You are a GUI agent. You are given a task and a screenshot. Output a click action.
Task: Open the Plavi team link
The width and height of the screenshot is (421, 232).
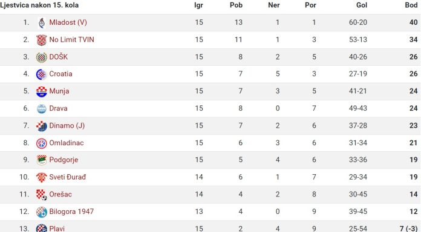[x=57, y=228]
